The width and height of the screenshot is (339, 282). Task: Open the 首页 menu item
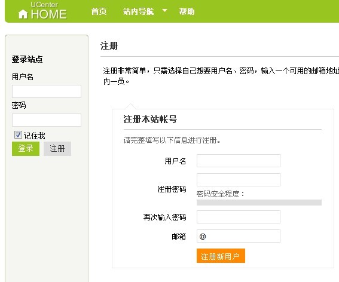pyautogui.click(x=99, y=11)
